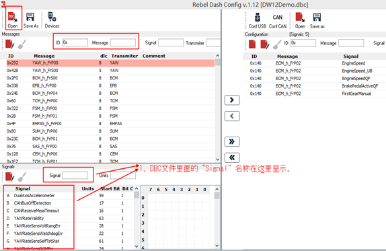Sort messages by dlc column header
The width and height of the screenshot is (386, 251).
click(x=104, y=56)
